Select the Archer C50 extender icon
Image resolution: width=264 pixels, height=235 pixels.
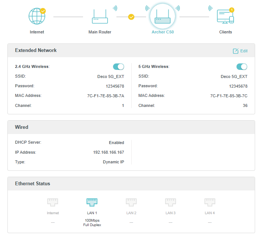[163, 16]
